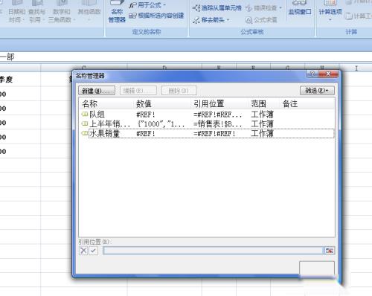Click =#REF!#REF! reference of 水果销量
The image size is (372, 296).
214,134
